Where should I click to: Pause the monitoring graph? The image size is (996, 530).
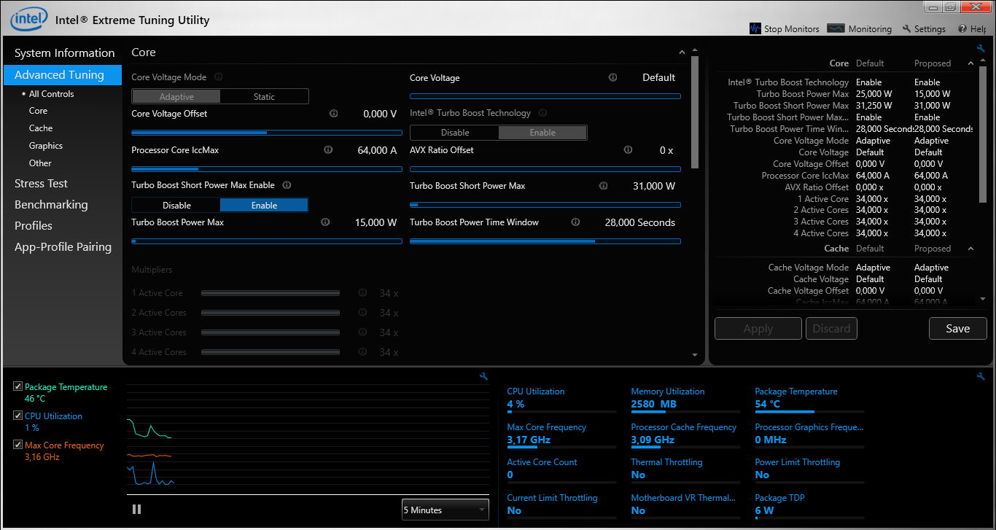point(136,510)
